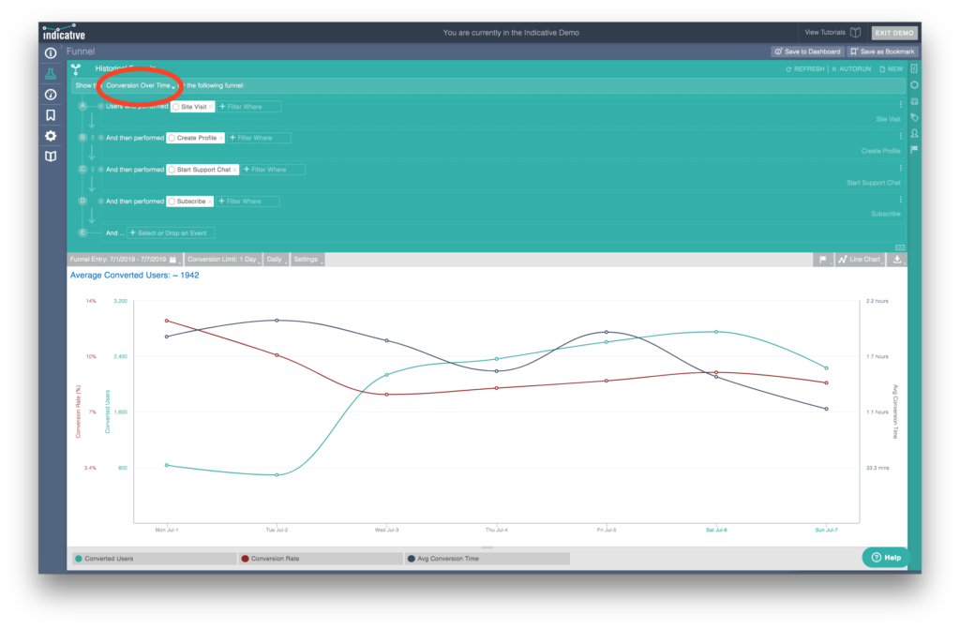Viewport: 960px width, 629px height.
Task: Open the dashboard gauge icon in sidebar
Action: pyautogui.click(x=51, y=95)
